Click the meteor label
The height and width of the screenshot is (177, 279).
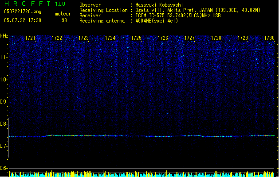tap(63, 14)
